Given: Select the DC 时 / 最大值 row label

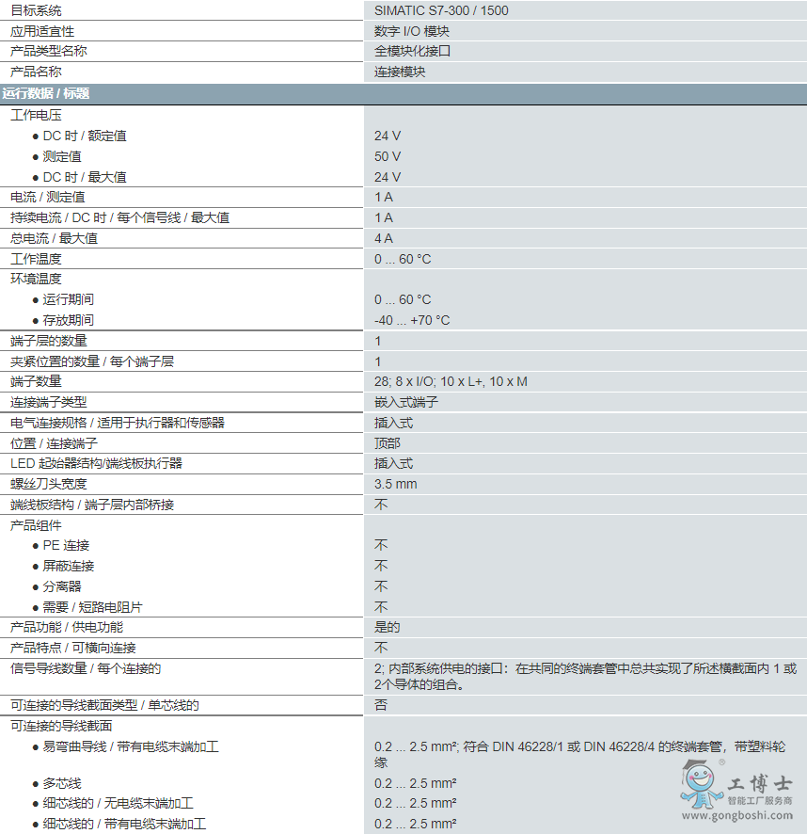Looking at the screenshot, I should [85, 177].
